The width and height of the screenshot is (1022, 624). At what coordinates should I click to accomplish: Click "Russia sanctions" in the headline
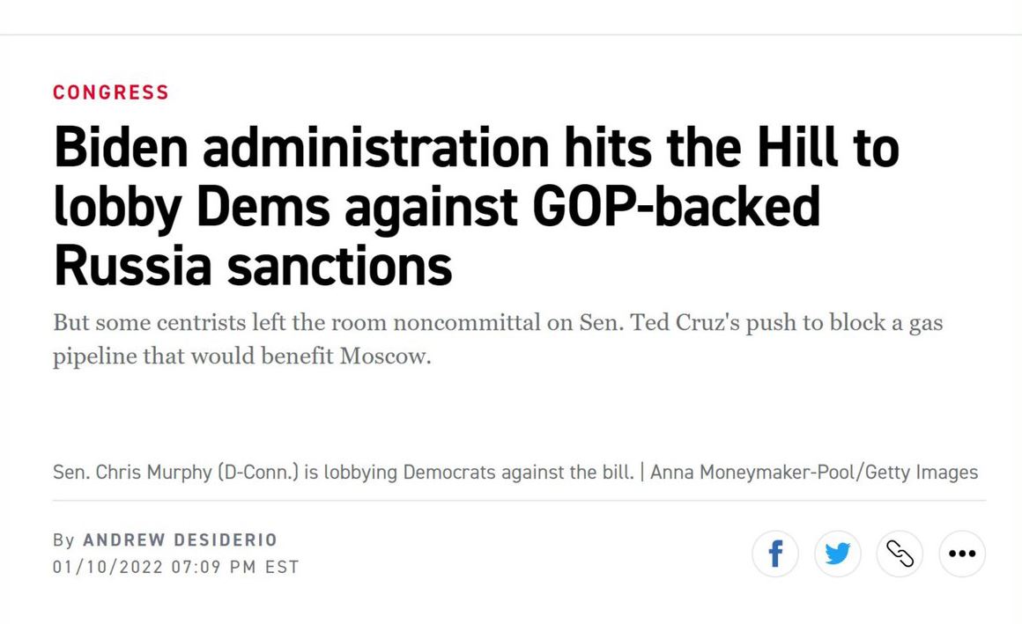pos(253,266)
